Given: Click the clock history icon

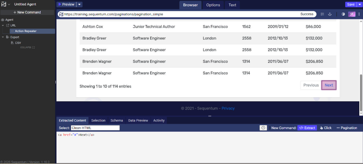Looking at the screenshot, I should [263, 128].
